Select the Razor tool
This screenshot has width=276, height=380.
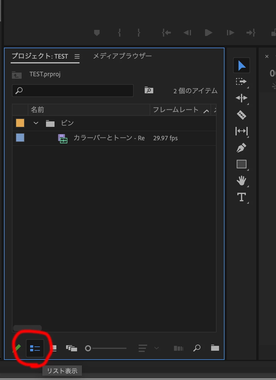242,115
